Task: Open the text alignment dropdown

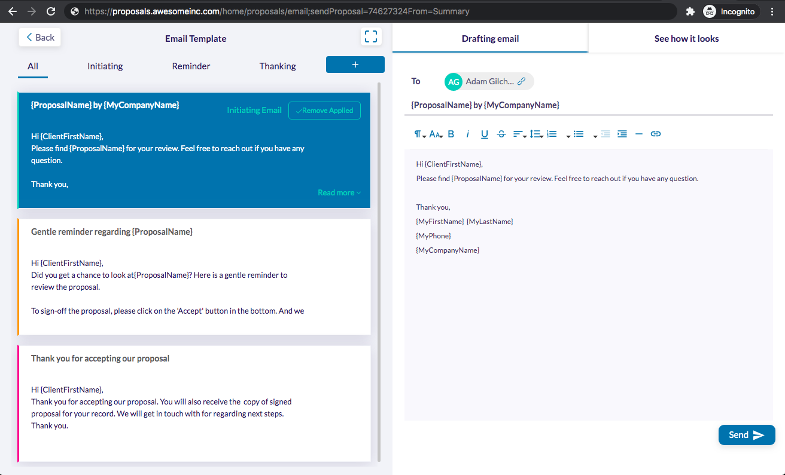Action: [519, 134]
